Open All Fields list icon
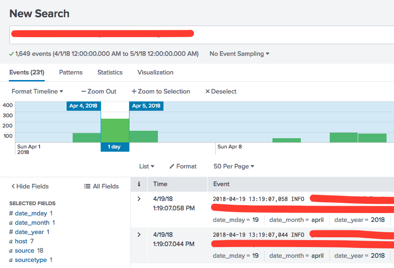Image resolution: width=394 pixels, height=268 pixels. click(x=87, y=187)
